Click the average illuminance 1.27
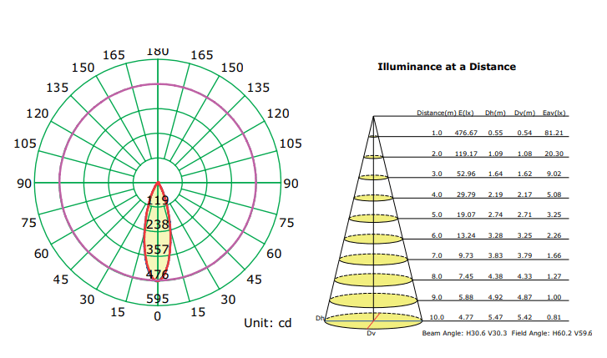The height and width of the screenshot is (358, 607). (x=554, y=276)
